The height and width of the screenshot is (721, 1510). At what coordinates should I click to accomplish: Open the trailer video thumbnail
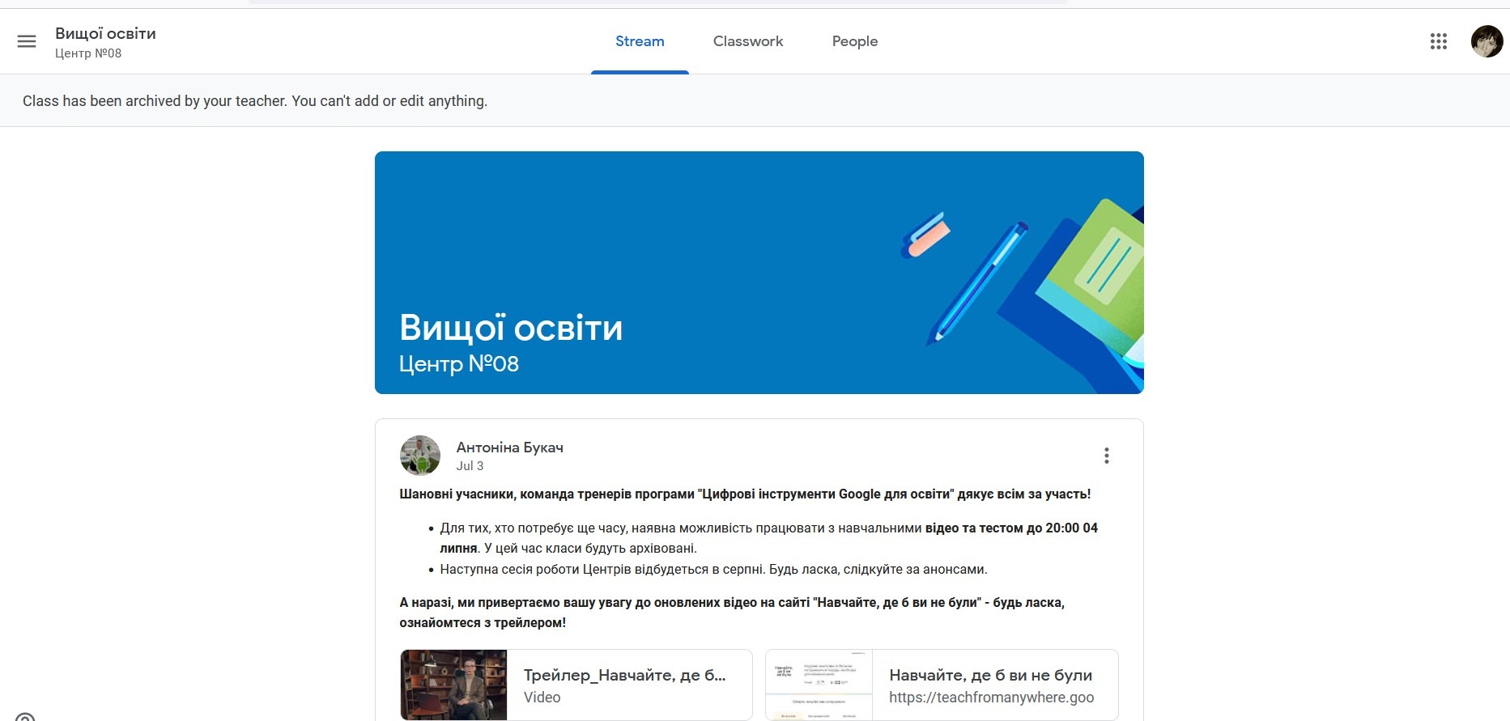(x=453, y=685)
